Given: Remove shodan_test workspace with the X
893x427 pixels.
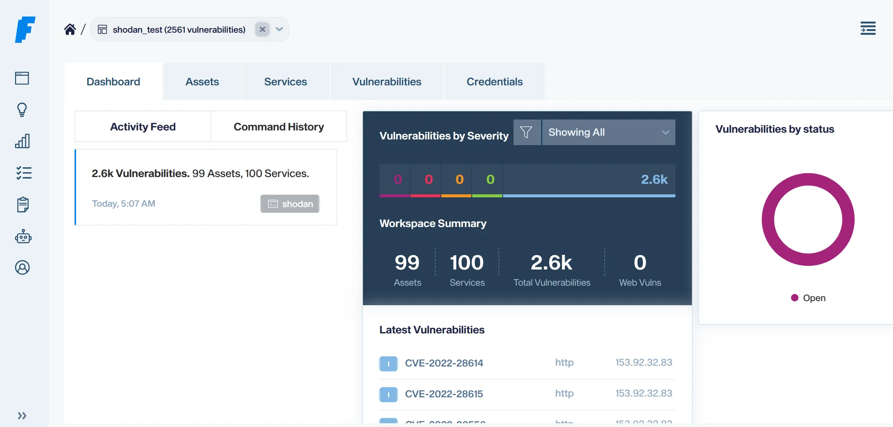Looking at the screenshot, I should coord(262,29).
